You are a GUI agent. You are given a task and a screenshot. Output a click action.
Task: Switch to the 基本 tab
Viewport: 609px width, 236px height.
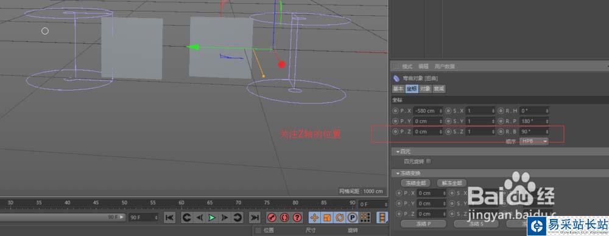(398, 89)
